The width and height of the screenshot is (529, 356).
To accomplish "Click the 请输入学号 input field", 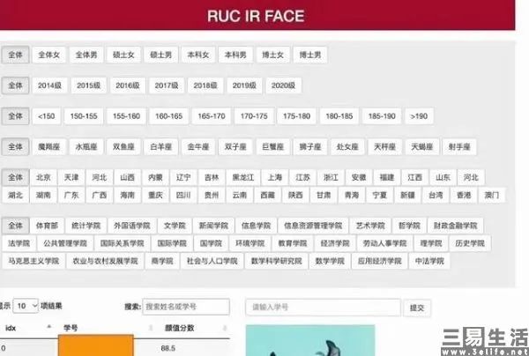I will (323, 308).
